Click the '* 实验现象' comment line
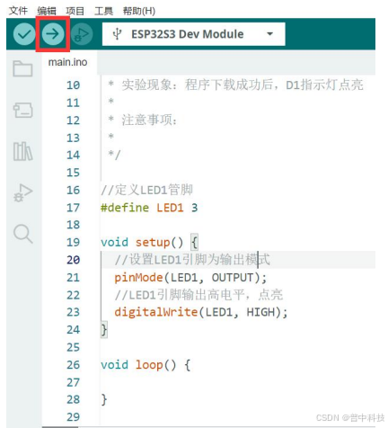Screen dimensions: 388x428 click(235, 85)
